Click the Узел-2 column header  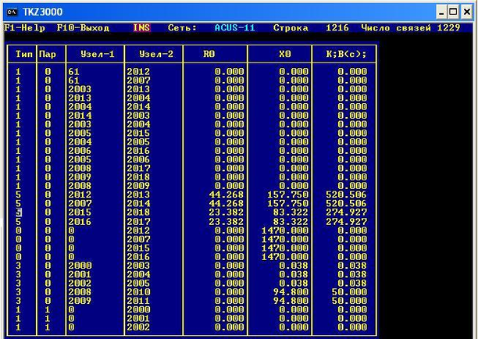tap(155, 54)
